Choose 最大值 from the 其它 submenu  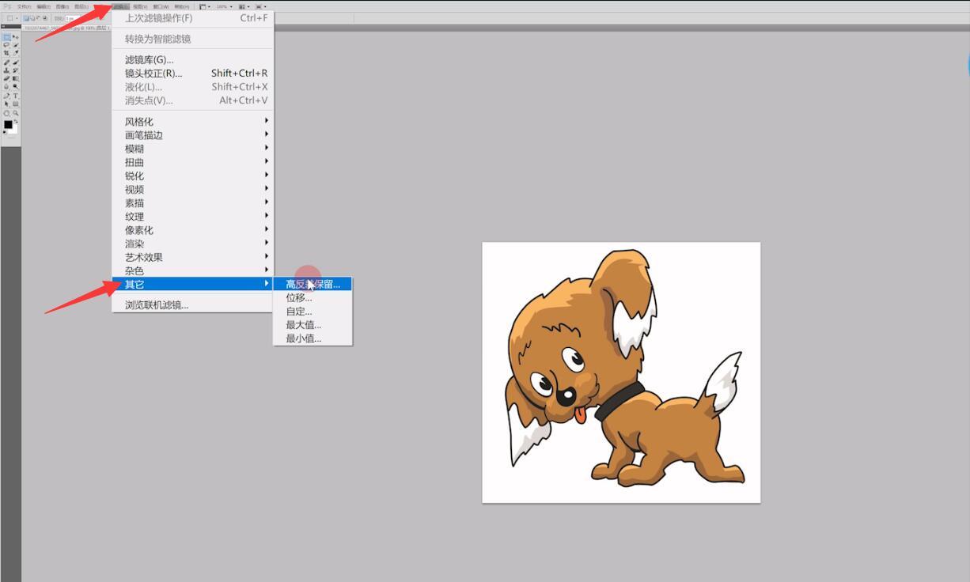tap(304, 325)
